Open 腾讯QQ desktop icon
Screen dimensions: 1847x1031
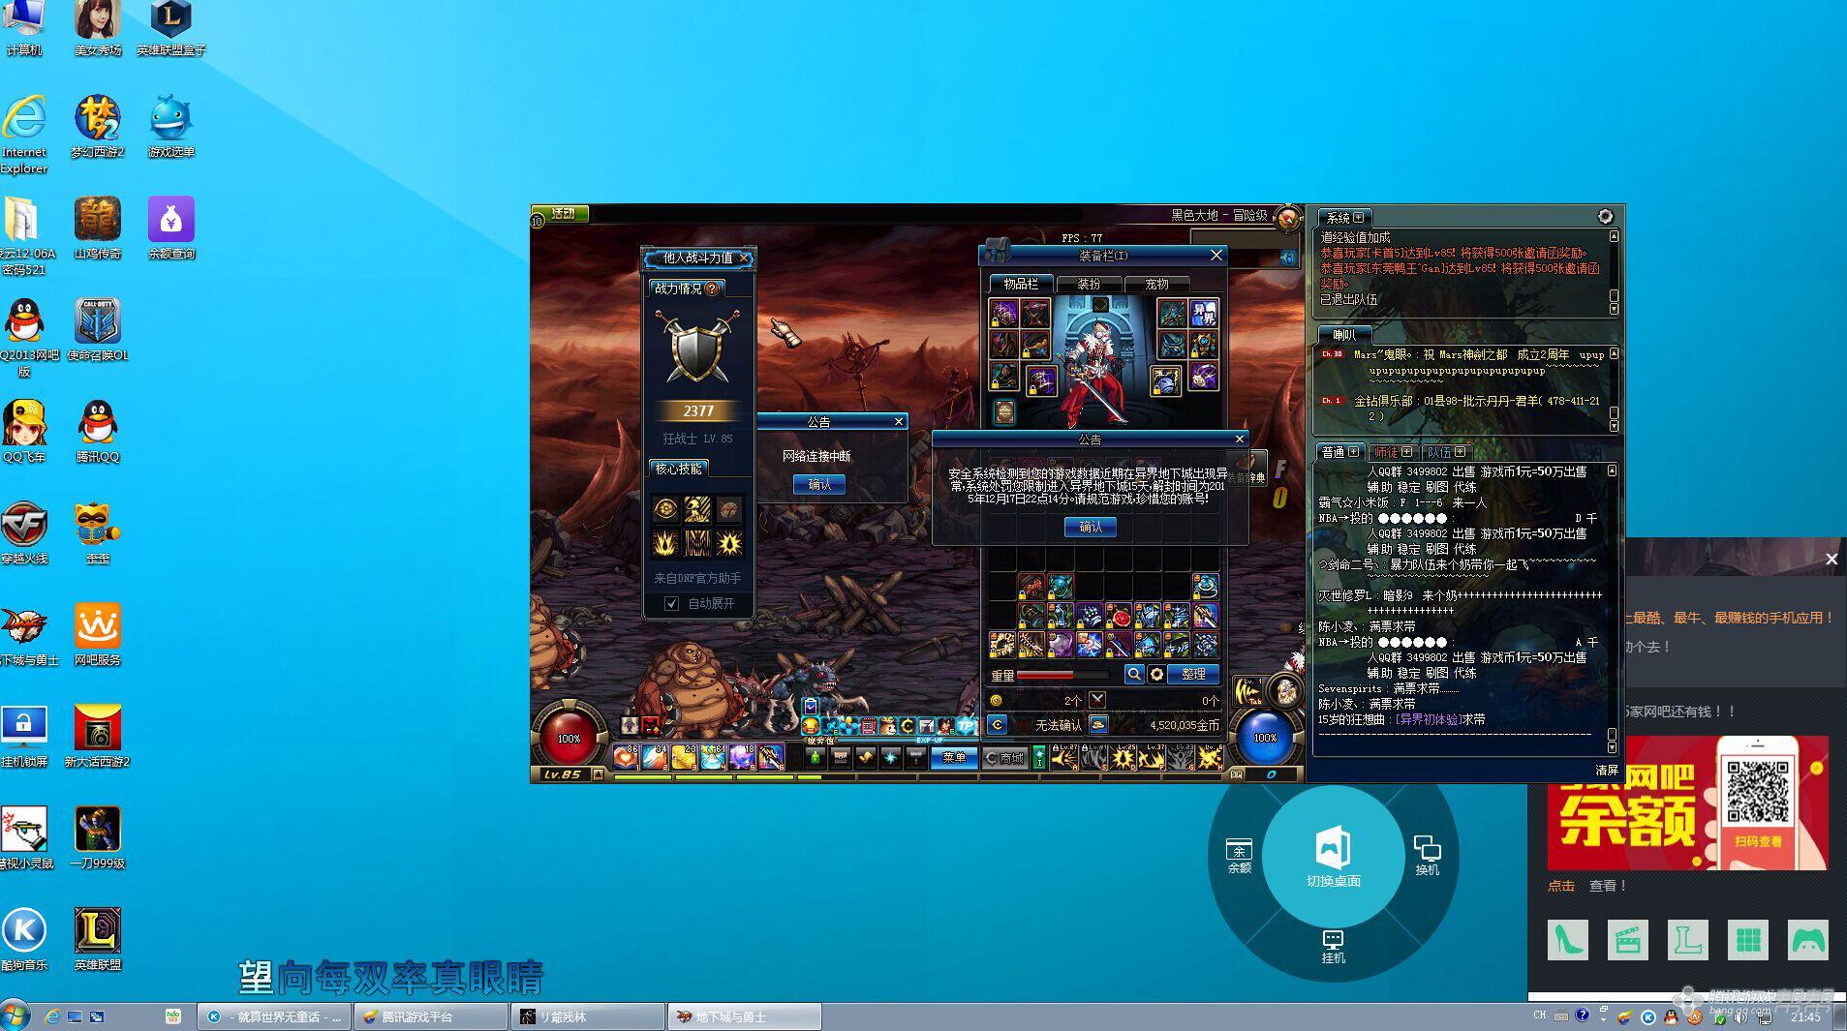[x=98, y=432]
